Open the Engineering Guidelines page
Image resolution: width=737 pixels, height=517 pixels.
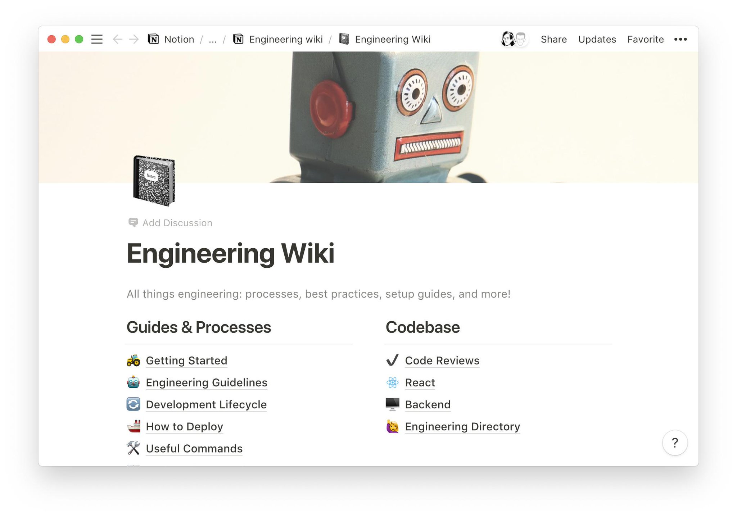(207, 382)
